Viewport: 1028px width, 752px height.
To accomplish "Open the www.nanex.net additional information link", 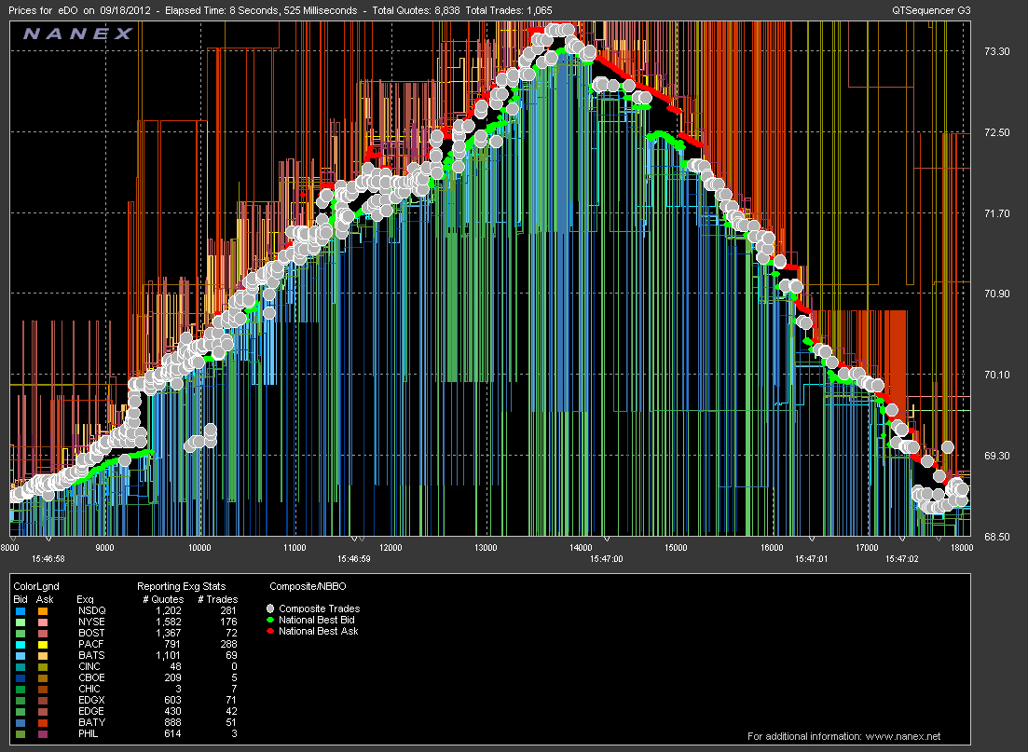I will coord(902,736).
